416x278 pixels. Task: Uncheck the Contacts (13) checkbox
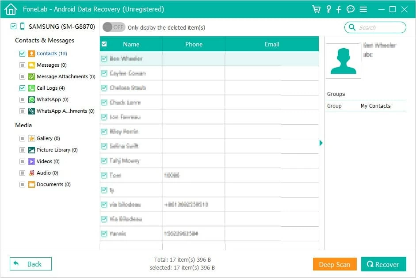[x=22, y=53]
